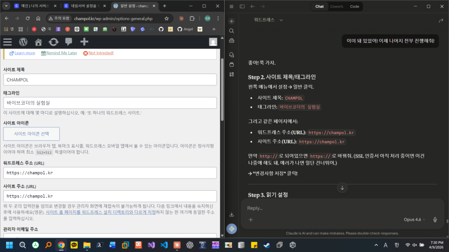Open Steam from the Windows taskbar
The height and width of the screenshot is (252, 449).
tap(267, 245)
